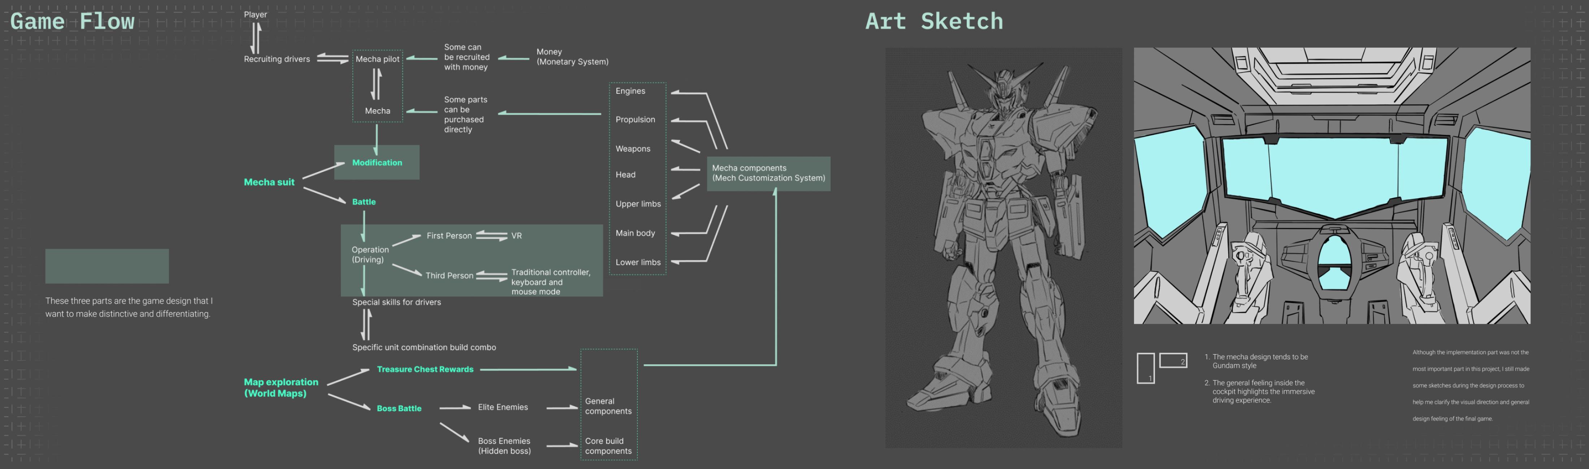Select the Engines item in components list
This screenshot has height=469, width=1589.
[630, 91]
